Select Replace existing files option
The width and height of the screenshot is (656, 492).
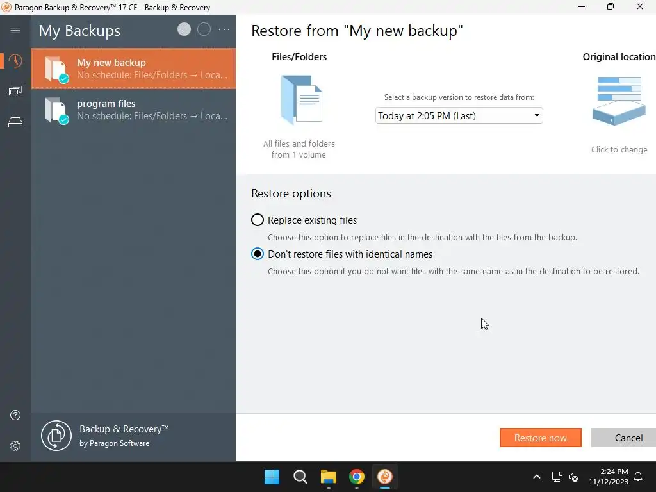(258, 220)
